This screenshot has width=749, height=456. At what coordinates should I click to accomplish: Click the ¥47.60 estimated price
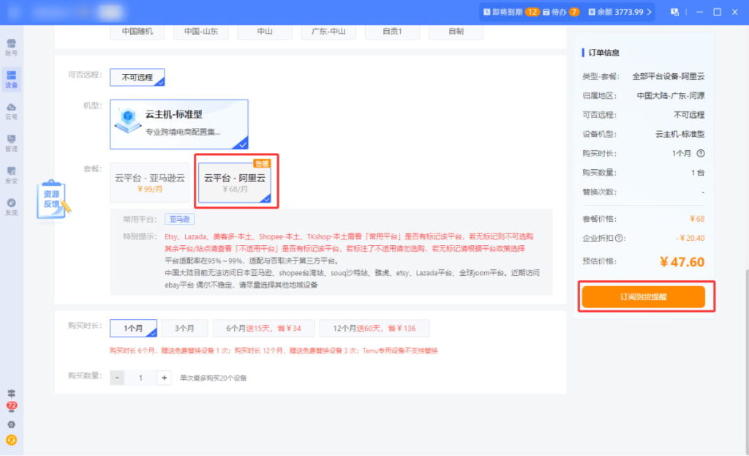click(x=682, y=262)
